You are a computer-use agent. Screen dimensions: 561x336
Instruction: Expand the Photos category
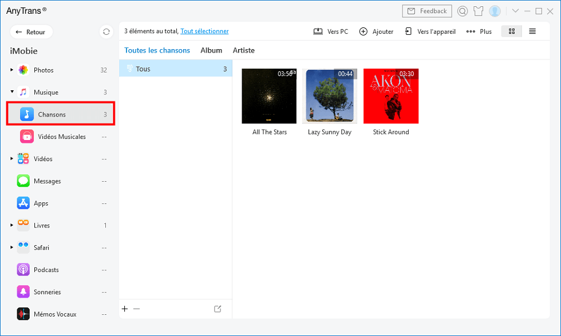(x=10, y=70)
